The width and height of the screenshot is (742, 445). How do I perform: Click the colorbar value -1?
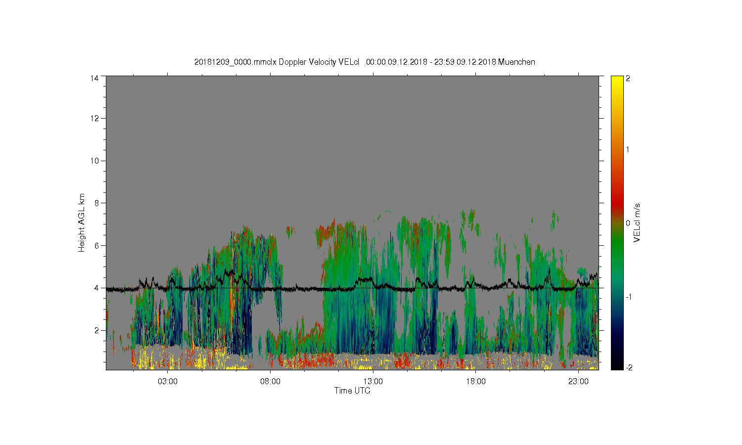coord(628,296)
